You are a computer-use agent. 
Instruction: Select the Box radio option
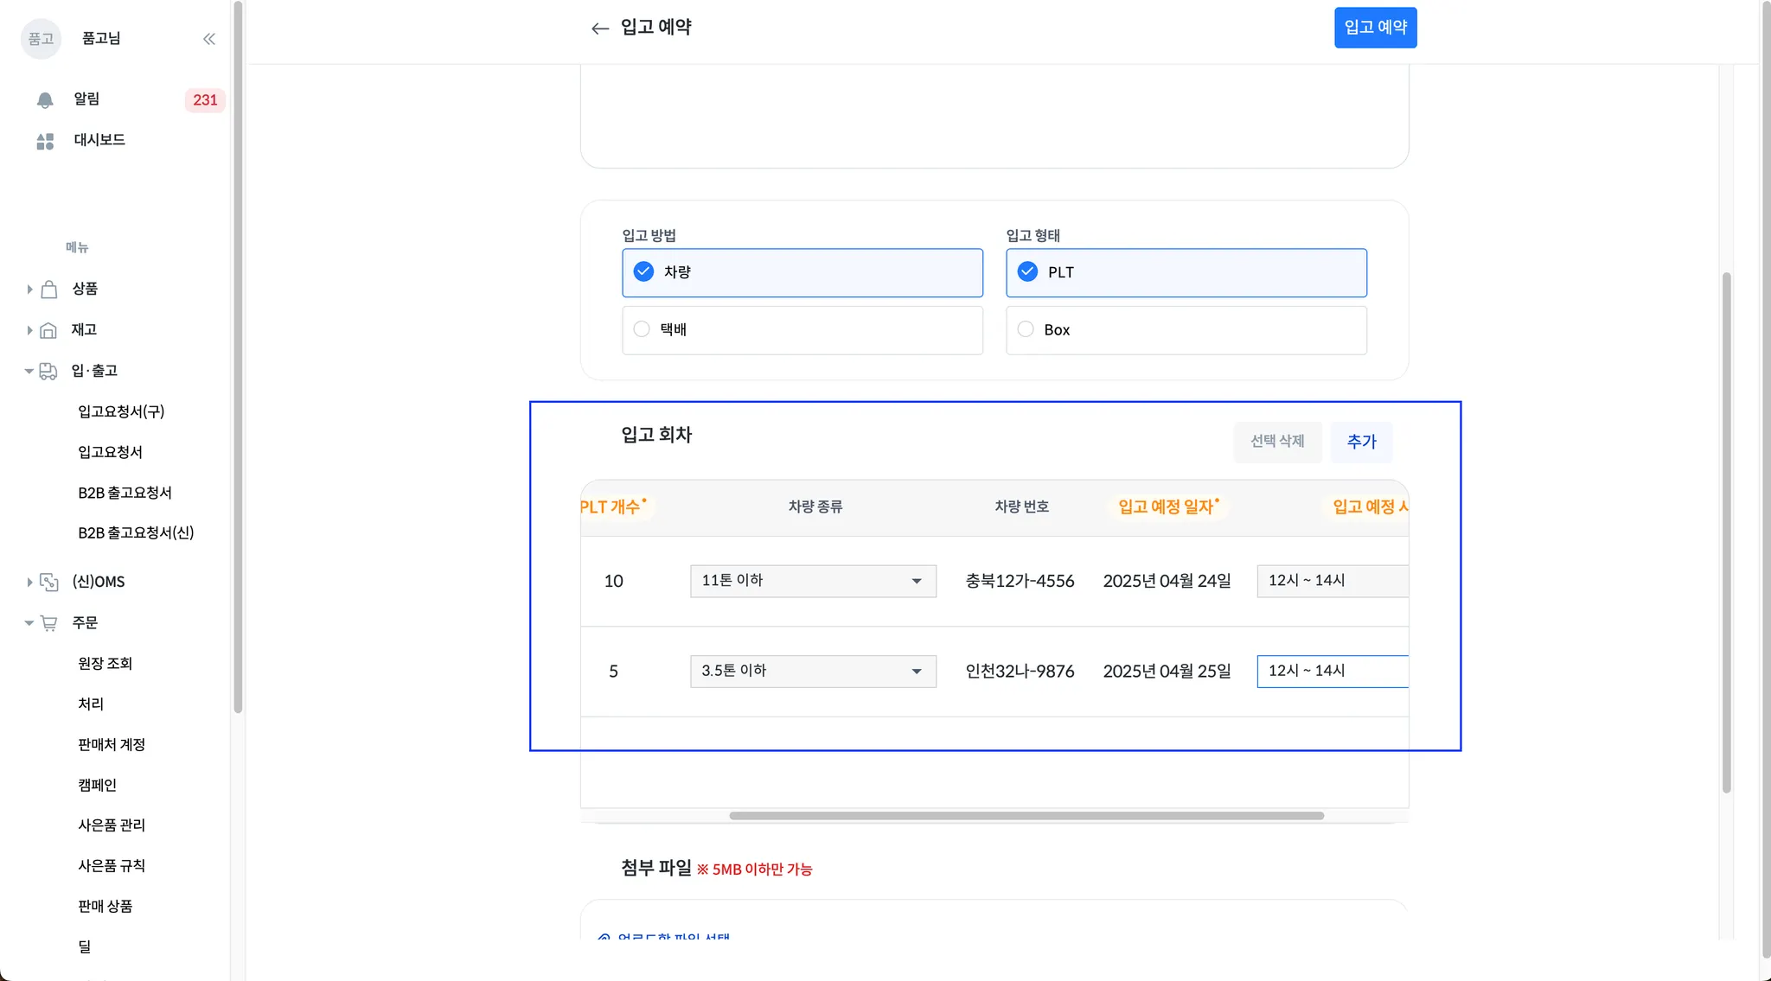point(1026,329)
